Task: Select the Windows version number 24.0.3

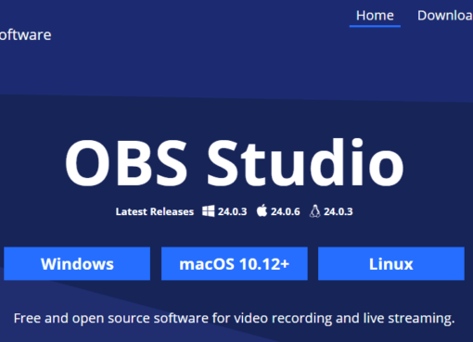Action: tap(232, 211)
